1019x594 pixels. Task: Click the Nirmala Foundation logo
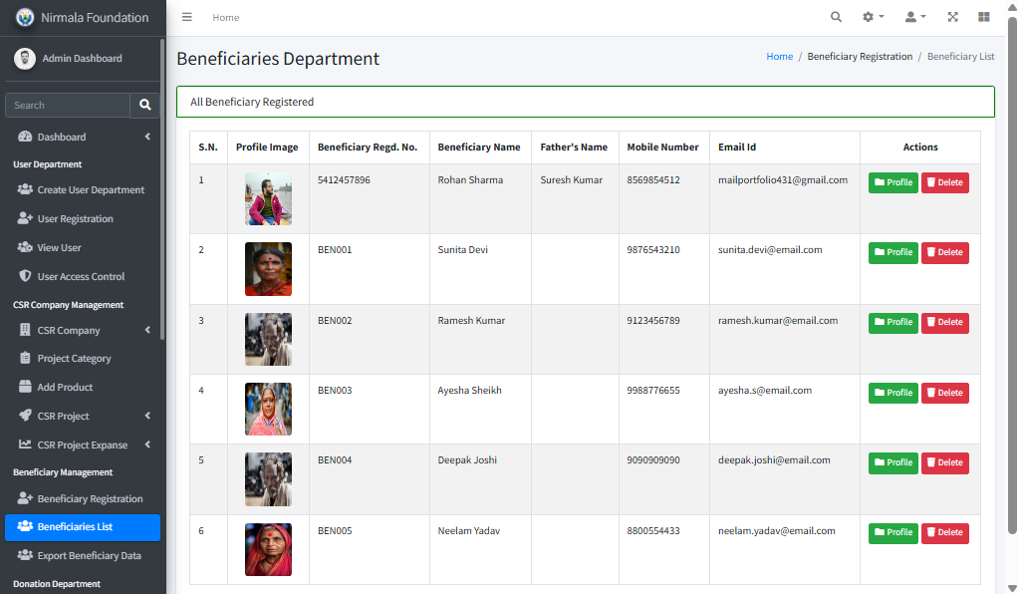pos(25,18)
